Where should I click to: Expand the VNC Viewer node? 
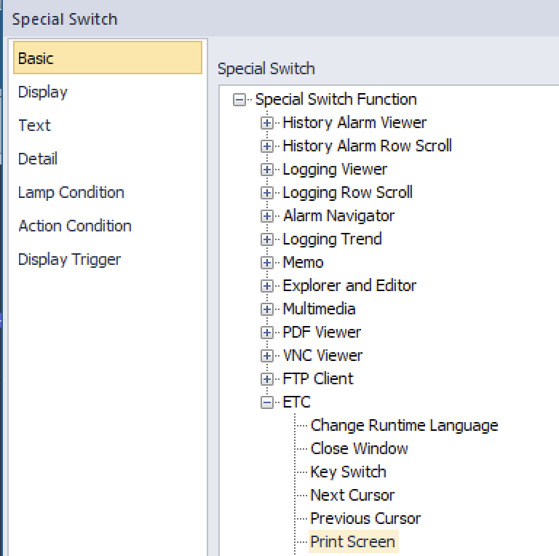click(x=266, y=356)
